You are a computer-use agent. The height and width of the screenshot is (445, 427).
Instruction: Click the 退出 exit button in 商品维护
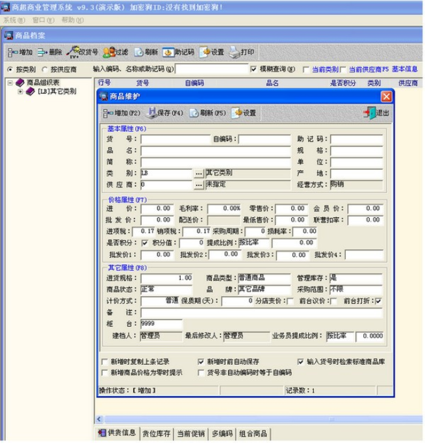(x=376, y=113)
